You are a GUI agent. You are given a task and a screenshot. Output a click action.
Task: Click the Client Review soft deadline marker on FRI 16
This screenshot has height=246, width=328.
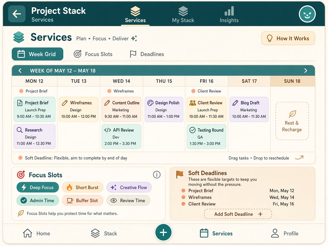[206, 91]
